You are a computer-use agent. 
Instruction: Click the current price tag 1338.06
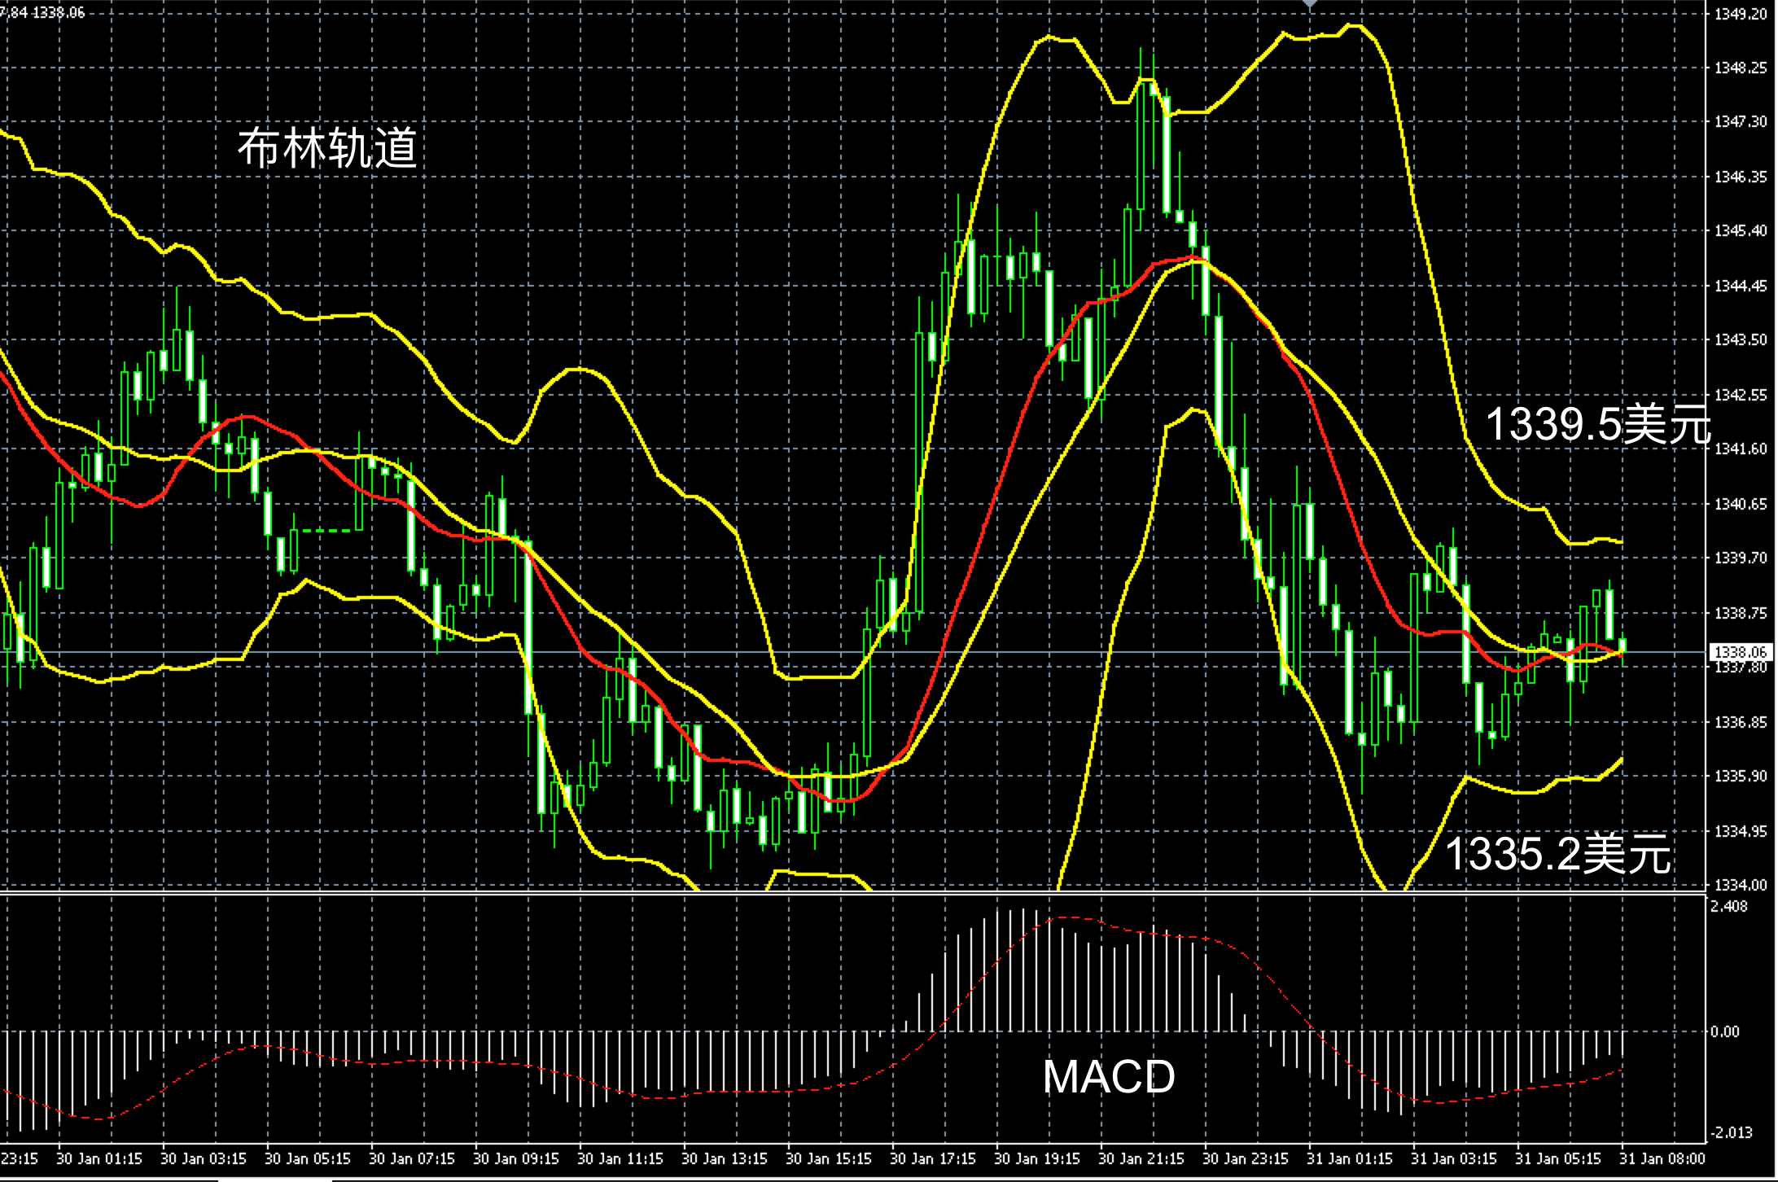click(1741, 652)
